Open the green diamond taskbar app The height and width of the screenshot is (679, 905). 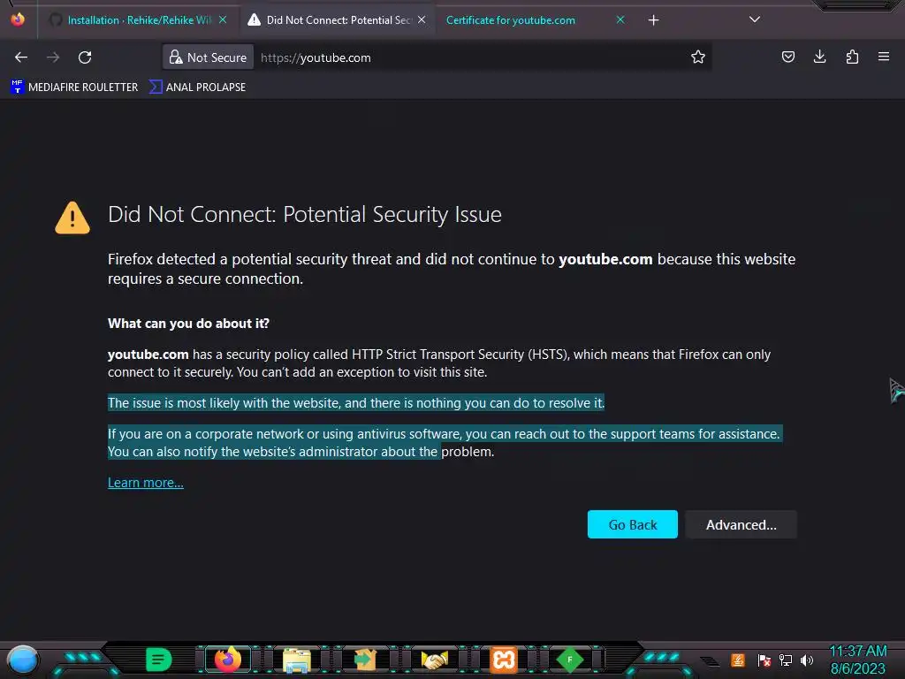tap(570, 660)
